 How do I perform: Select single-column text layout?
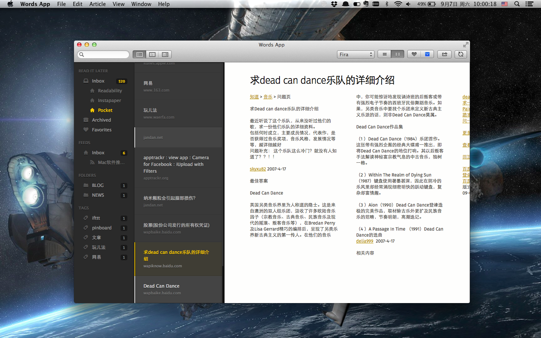coord(384,54)
